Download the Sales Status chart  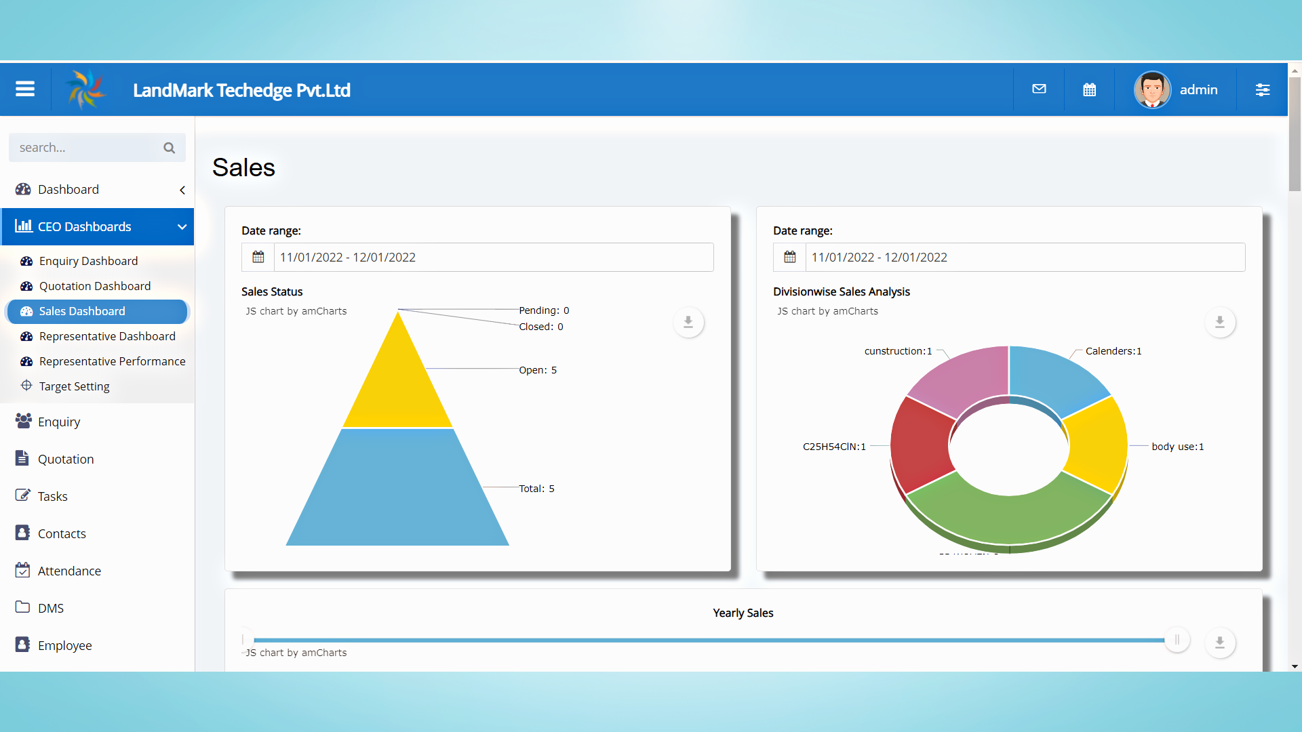[x=688, y=322]
